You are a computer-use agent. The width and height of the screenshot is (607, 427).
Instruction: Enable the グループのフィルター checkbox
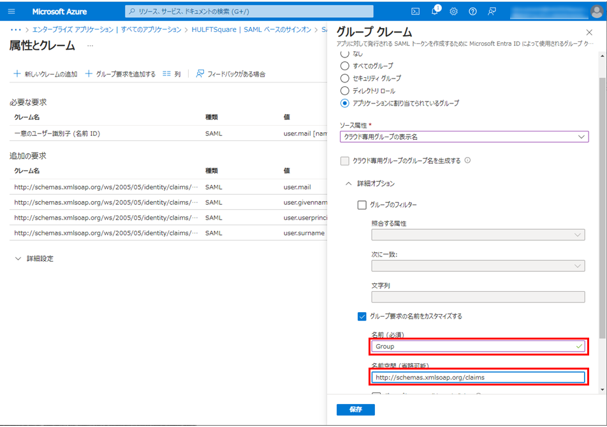click(362, 205)
